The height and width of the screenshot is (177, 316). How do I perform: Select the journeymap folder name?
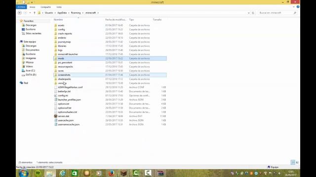point(64,42)
